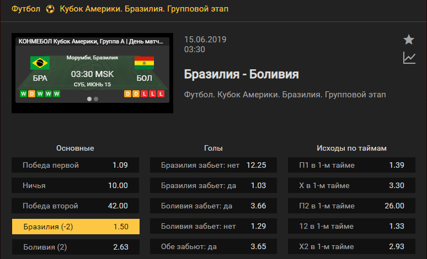Add match to favorites with star icon
Screen dimensions: 427x259
(x=408, y=40)
